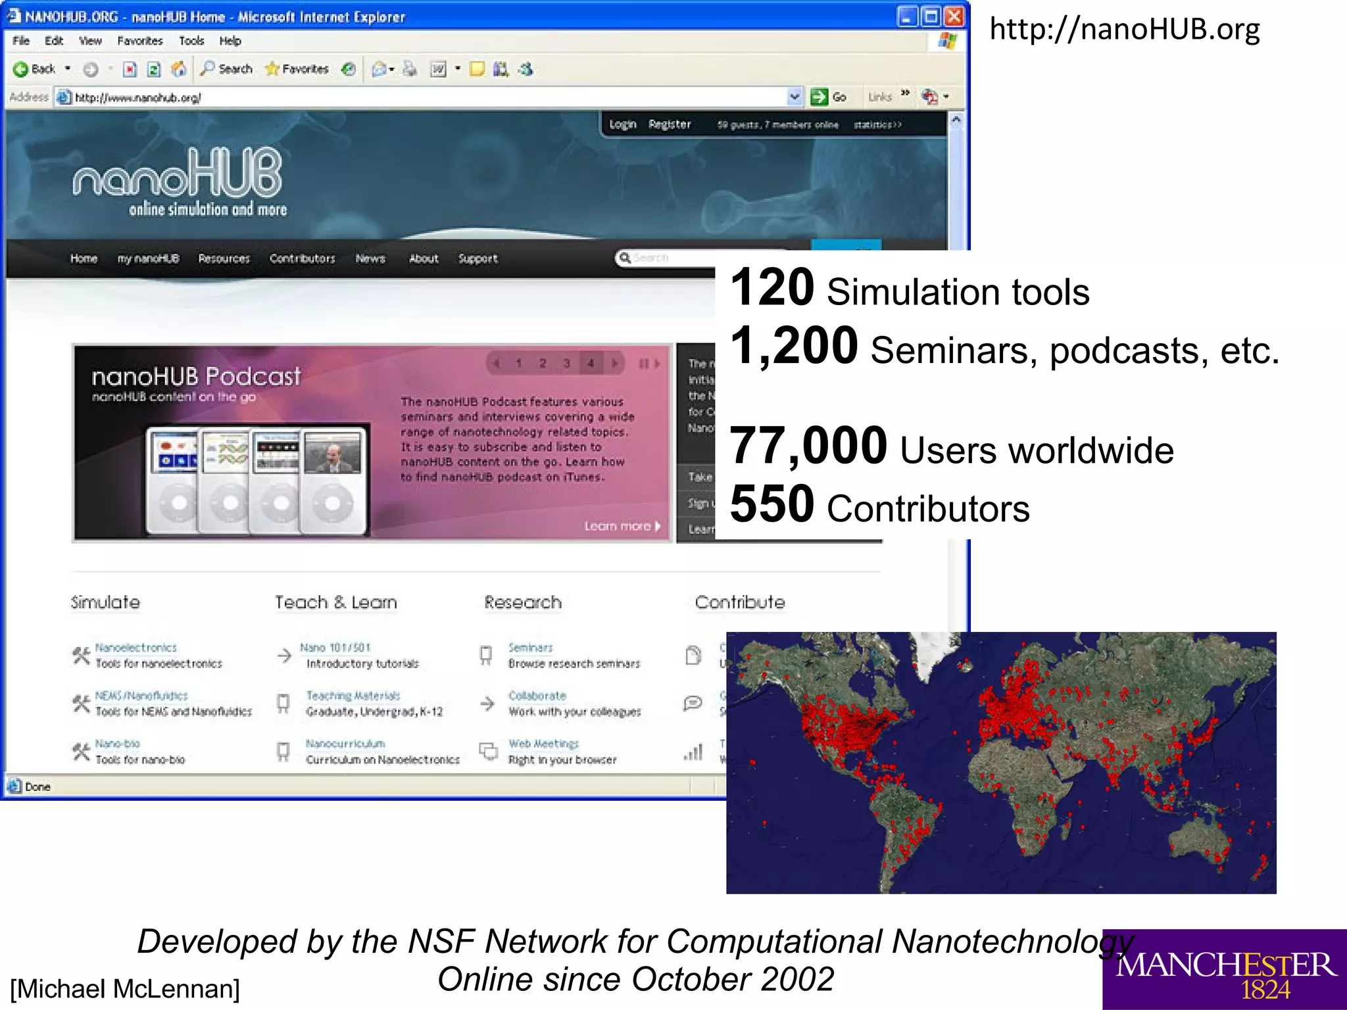Click the Go button
This screenshot has height=1010, width=1347.
click(829, 97)
